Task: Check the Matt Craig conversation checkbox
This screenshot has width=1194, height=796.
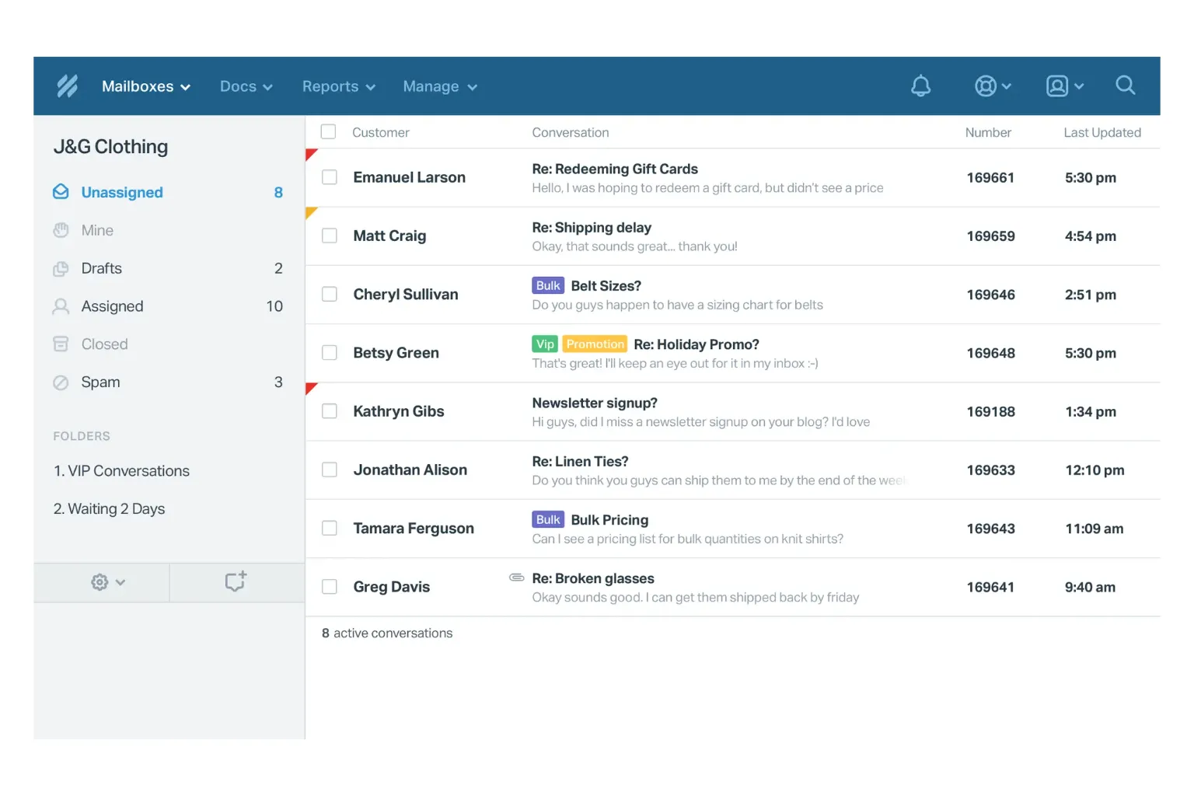Action: pyautogui.click(x=330, y=236)
